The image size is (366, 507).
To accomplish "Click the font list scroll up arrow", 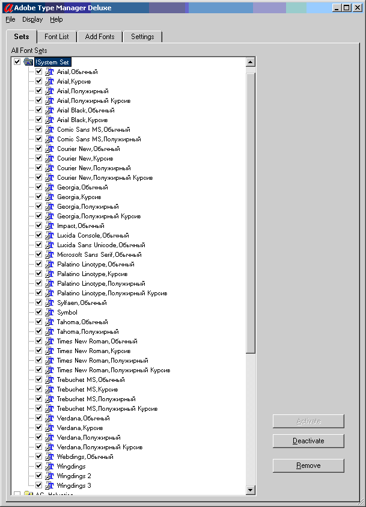I will (x=251, y=62).
